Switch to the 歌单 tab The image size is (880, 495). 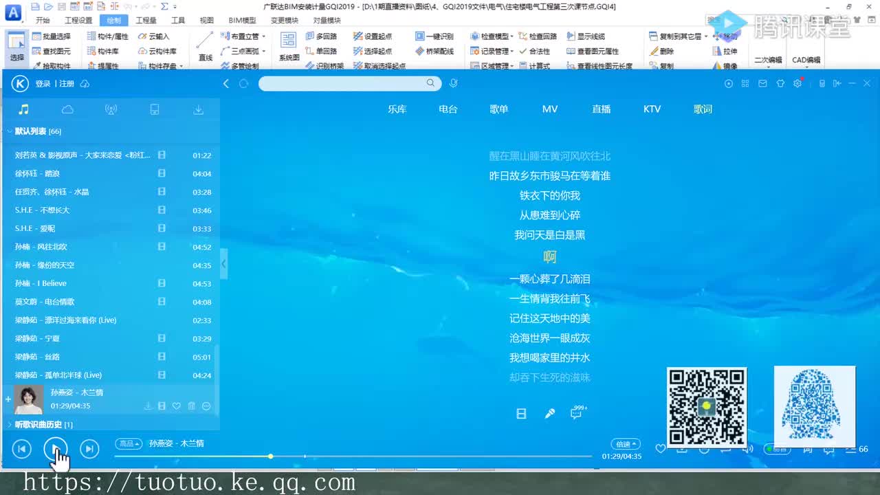point(499,109)
